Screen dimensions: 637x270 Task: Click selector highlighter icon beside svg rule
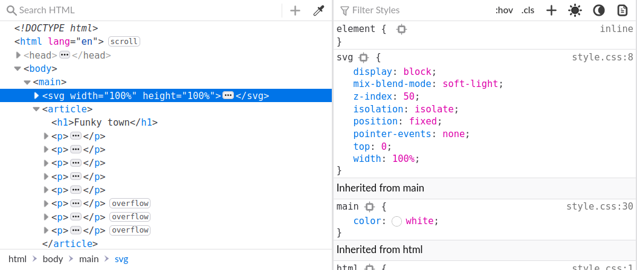pyautogui.click(x=363, y=58)
